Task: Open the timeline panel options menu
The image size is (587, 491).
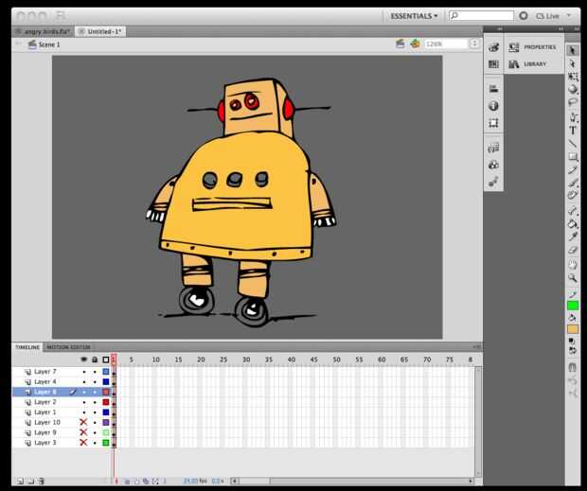Action: click(x=476, y=347)
